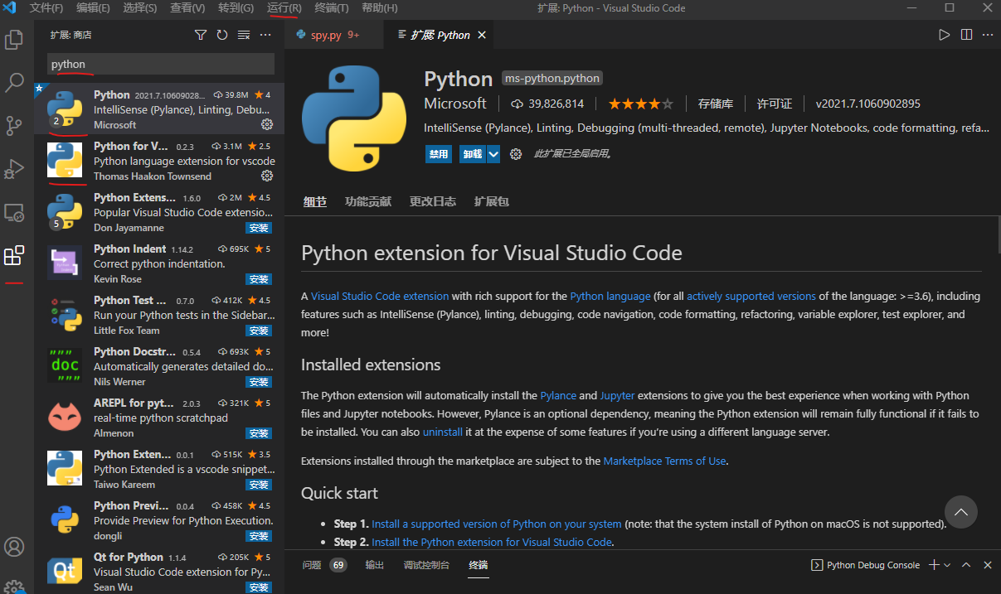Expand the uninstall button dropdown arrow

[493, 154]
